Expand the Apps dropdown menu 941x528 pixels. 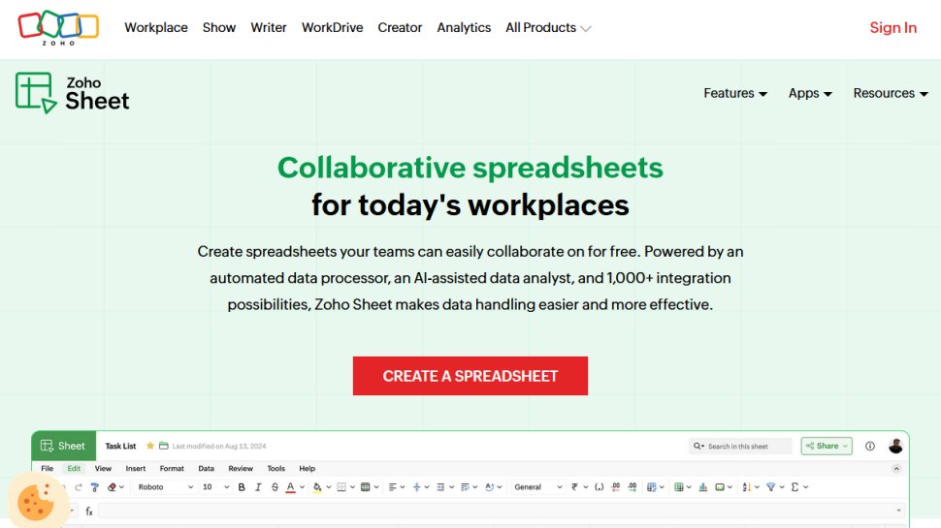pos(810,94)
